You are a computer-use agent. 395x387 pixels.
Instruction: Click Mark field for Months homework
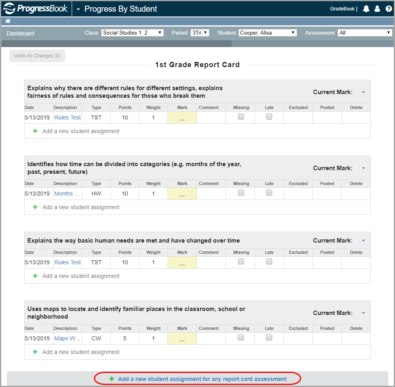[182, 194]
